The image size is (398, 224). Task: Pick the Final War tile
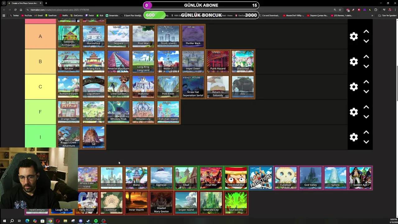[x=211, y=178]
